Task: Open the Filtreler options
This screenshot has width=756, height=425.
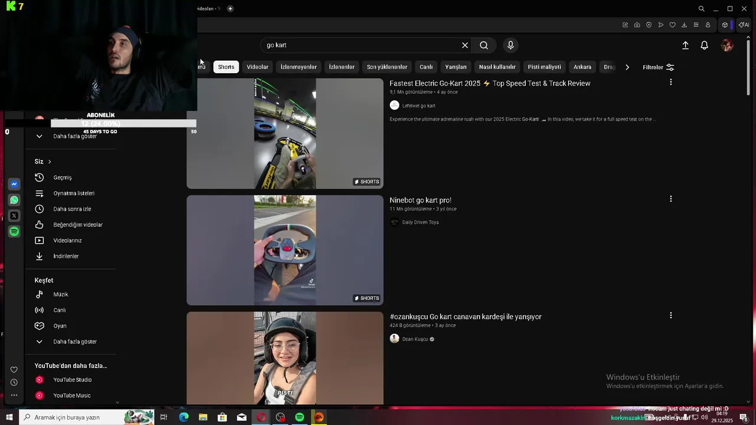Action: [659, 67]
